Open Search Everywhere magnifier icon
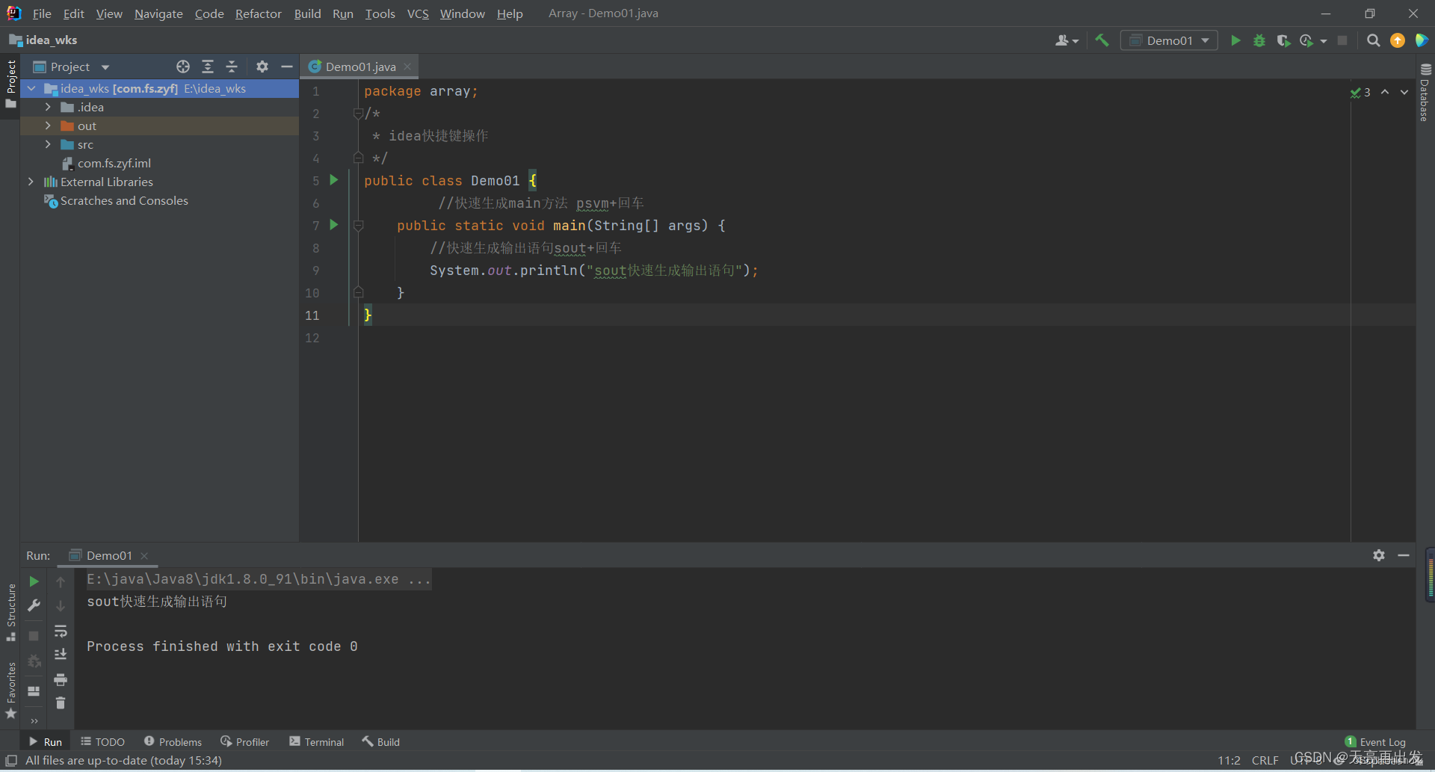Viewport: 1435px width, 772px height. [x=1373, y=40]
